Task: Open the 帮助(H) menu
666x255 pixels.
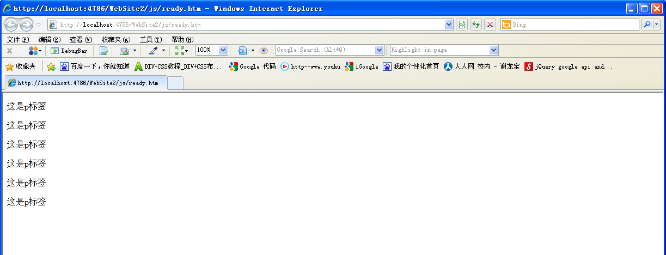Action: coord(182,40)
